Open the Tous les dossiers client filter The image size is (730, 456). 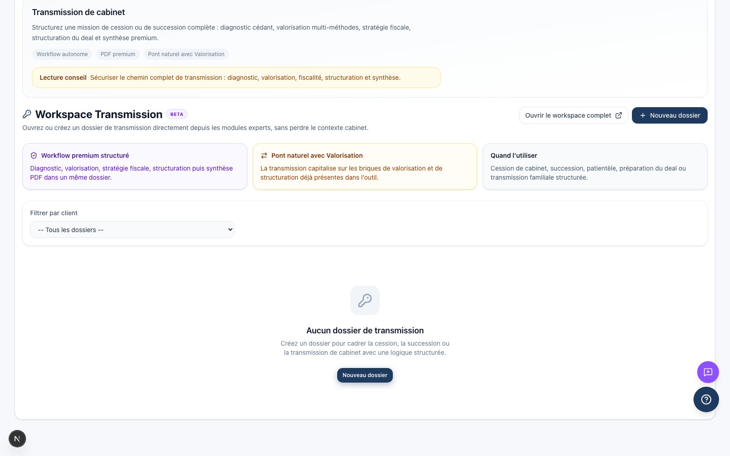click(132, 230)
